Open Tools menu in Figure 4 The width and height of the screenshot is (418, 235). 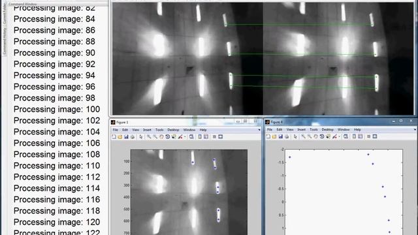(x=313, y=129)
